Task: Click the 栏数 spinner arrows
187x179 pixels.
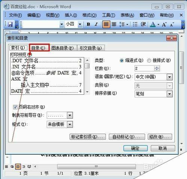Action: [x=157, y=68]
